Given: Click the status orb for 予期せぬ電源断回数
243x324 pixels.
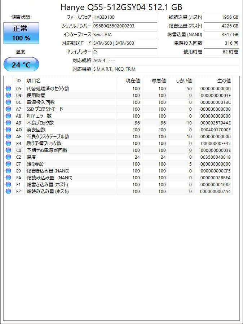Looking at the screenshot, I should (8, 150).
